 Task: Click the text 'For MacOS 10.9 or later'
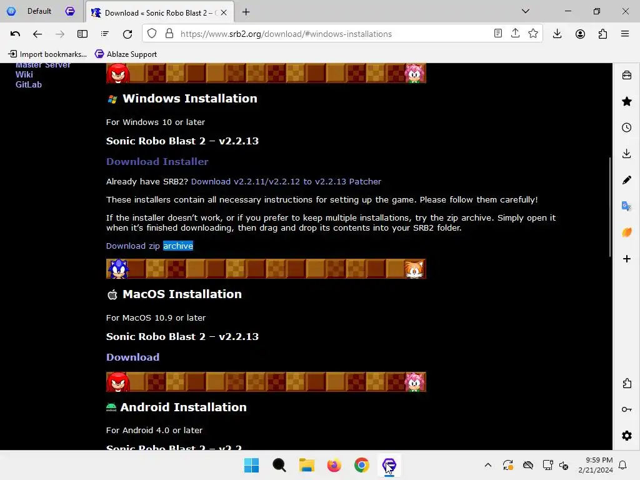[156, 317]
